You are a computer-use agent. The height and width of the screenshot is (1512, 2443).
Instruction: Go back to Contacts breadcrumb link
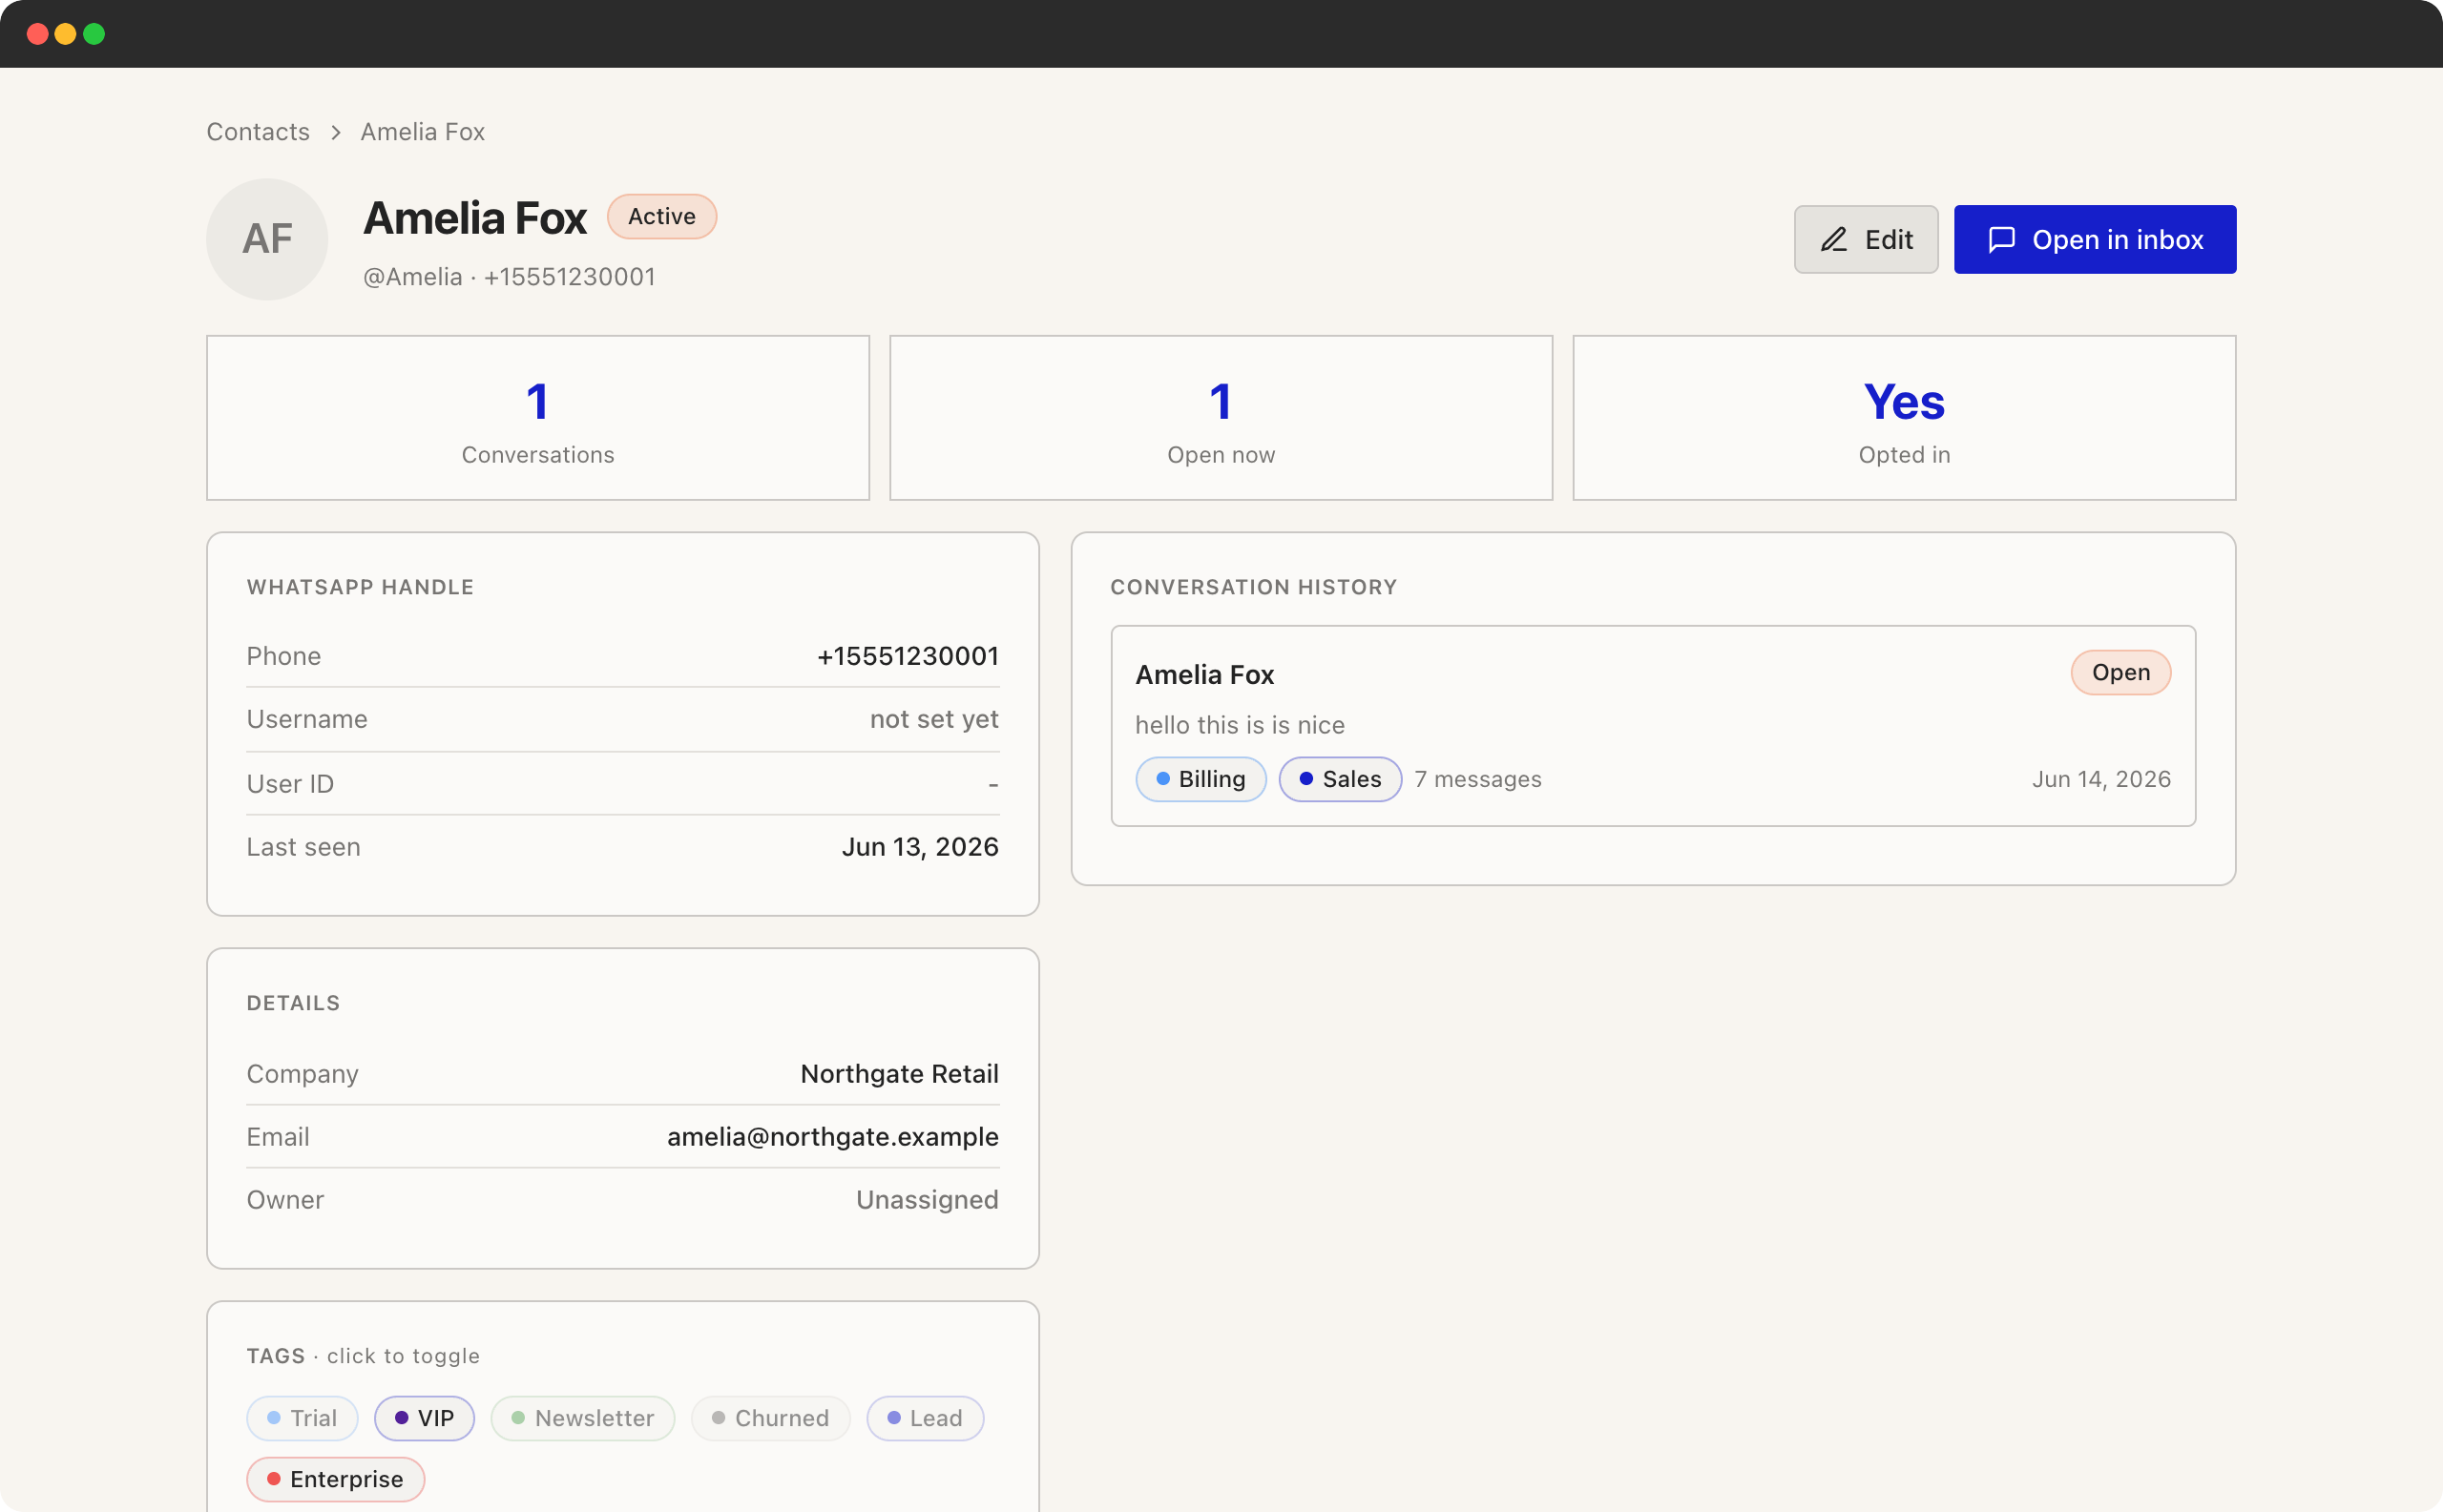tap(258, 132)
